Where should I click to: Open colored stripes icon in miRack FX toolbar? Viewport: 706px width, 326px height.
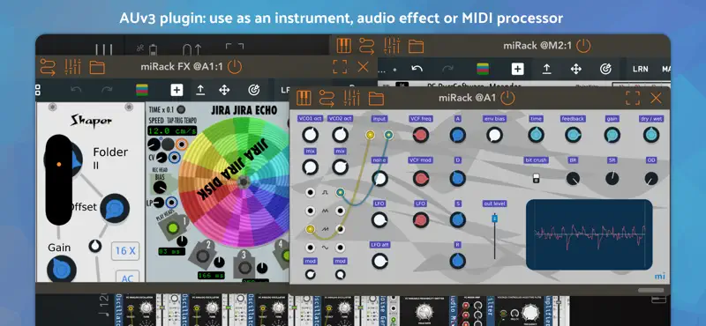(142, 90)
